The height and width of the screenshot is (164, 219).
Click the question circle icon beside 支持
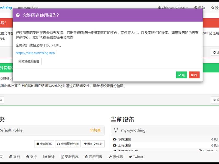point(28,157)
